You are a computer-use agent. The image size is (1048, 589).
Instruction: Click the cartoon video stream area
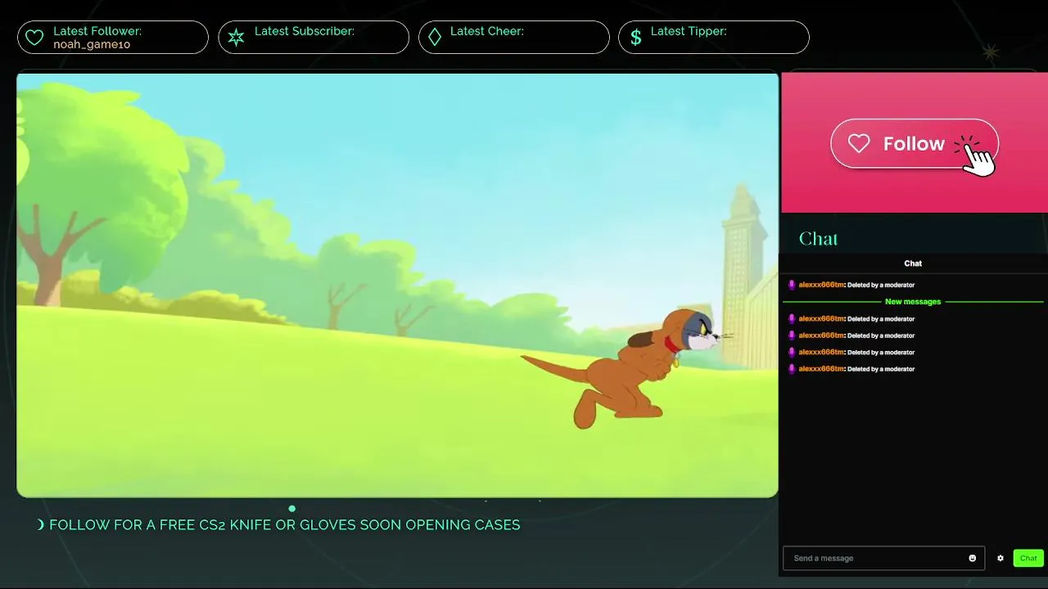coord(397,285)
